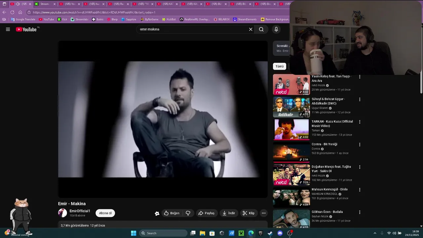Screen dimensions: 423x238
Task: Open StreamElements bookmark
Action: (x=245, y=20)
